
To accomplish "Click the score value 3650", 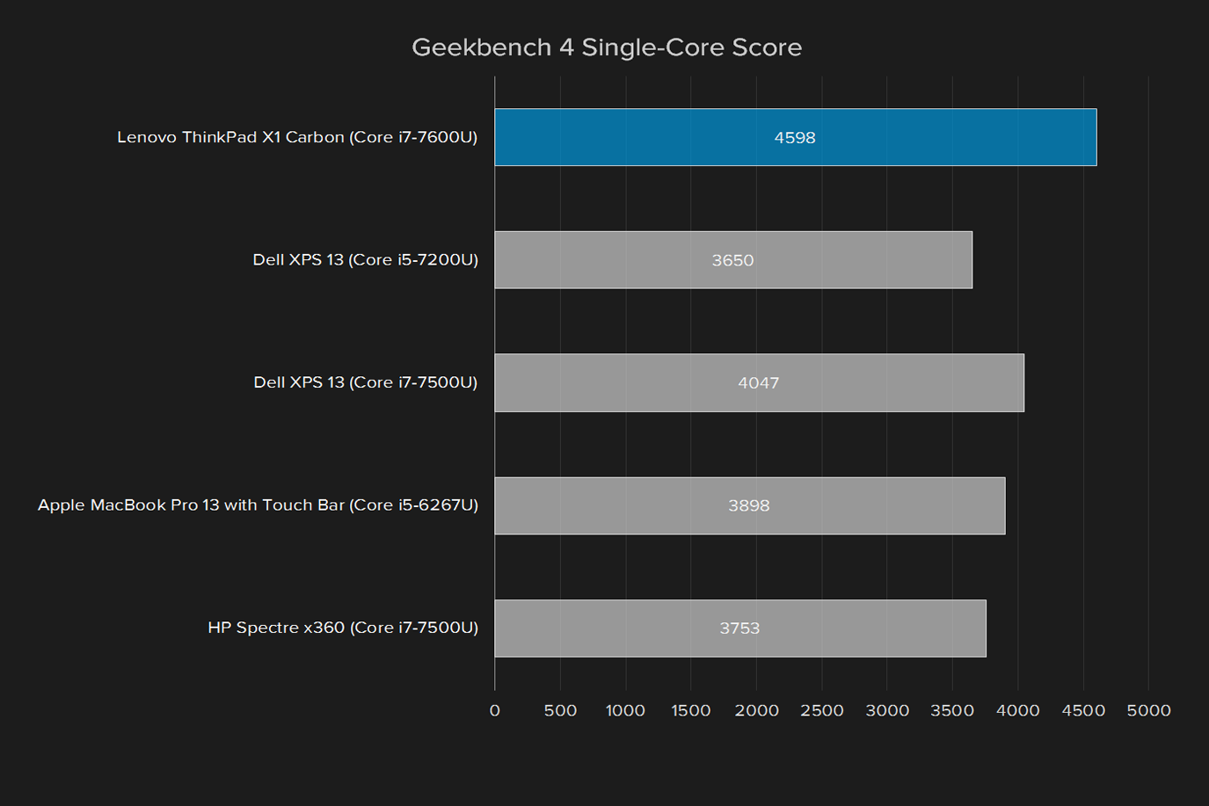I will [x=733, y=260].
